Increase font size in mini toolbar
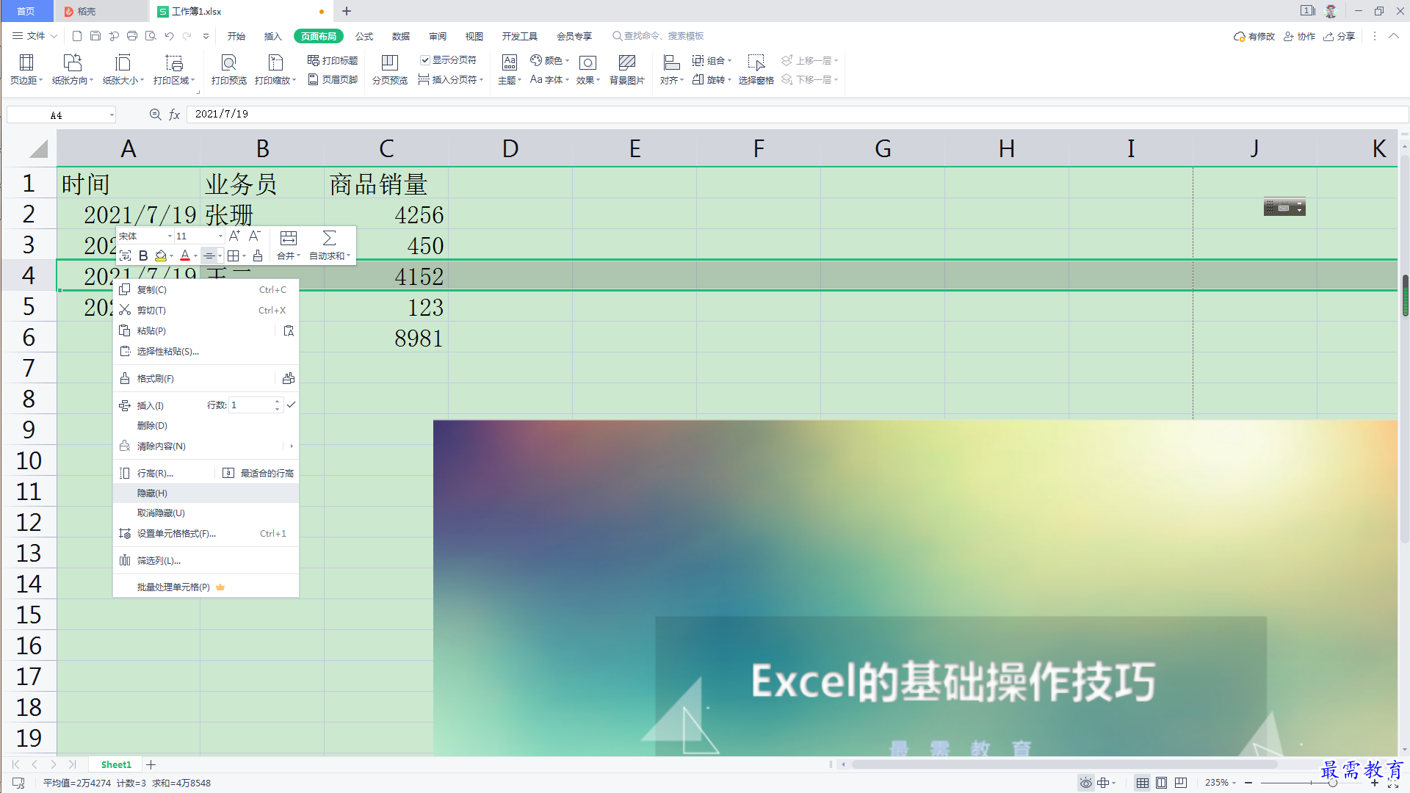The height and width of the screenshot is (793, 1410). tap(234, 236)
